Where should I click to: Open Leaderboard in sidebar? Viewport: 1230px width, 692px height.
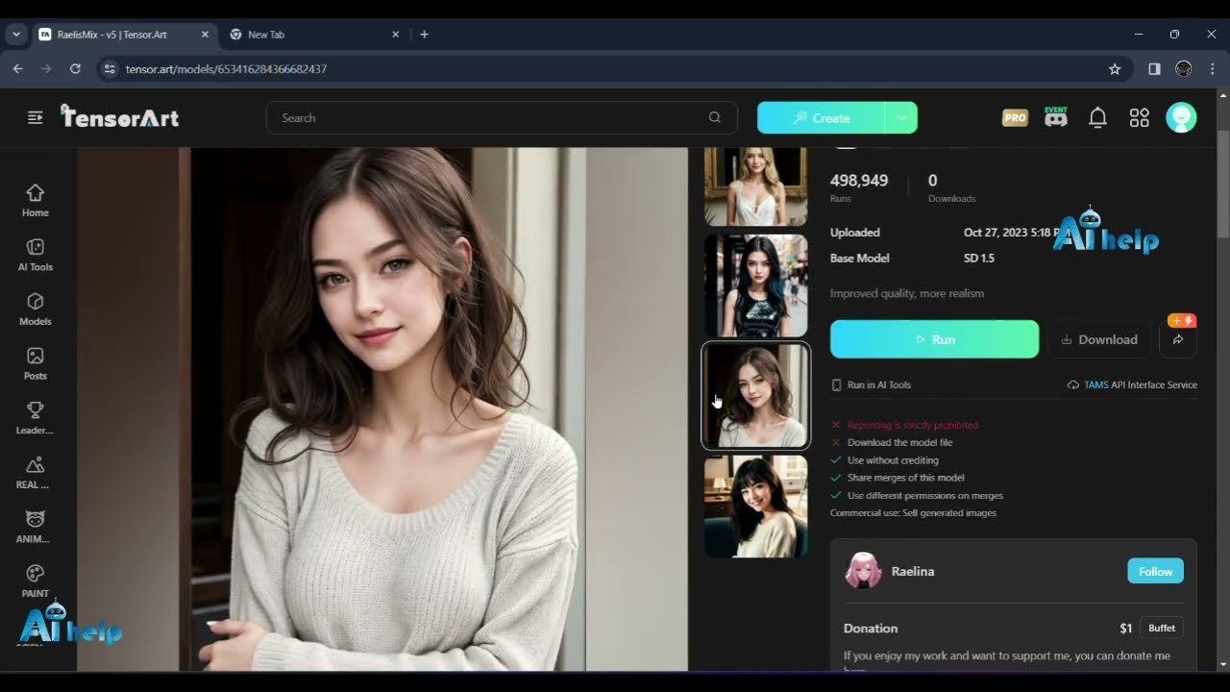coord(36,418)
